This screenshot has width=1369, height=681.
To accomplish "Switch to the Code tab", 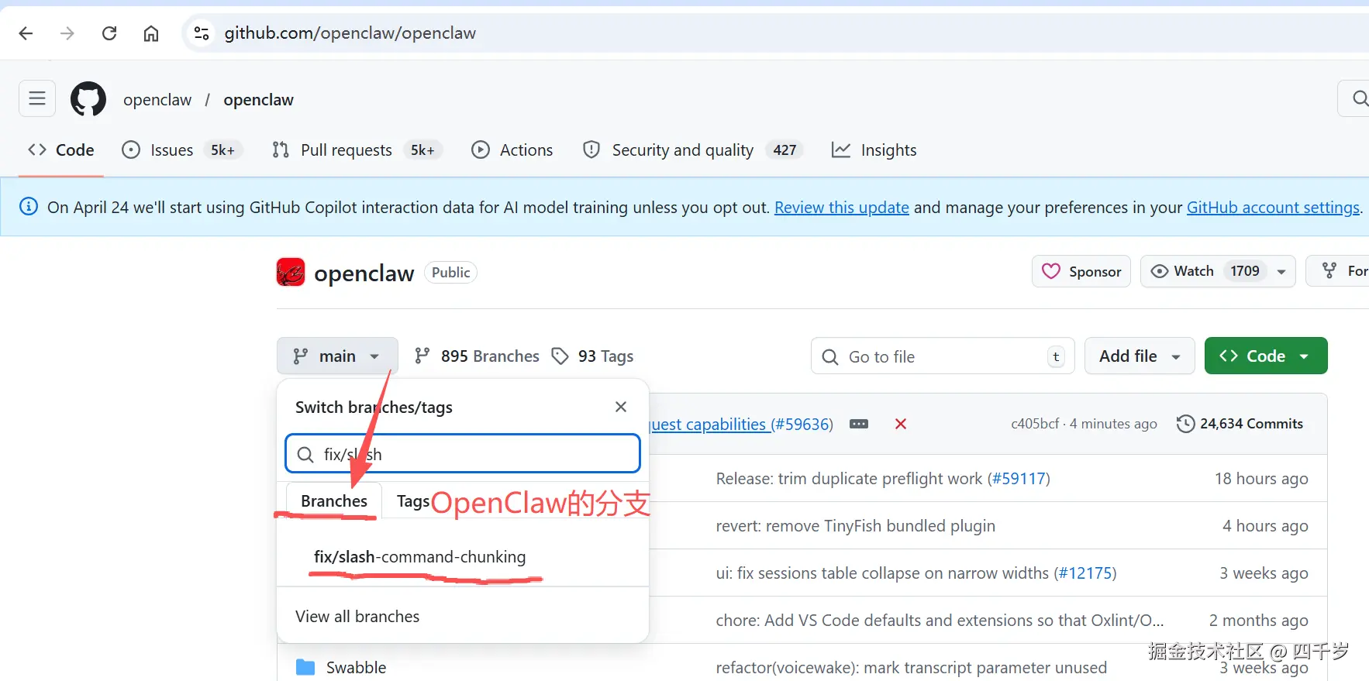I will (x=61, y=150).
